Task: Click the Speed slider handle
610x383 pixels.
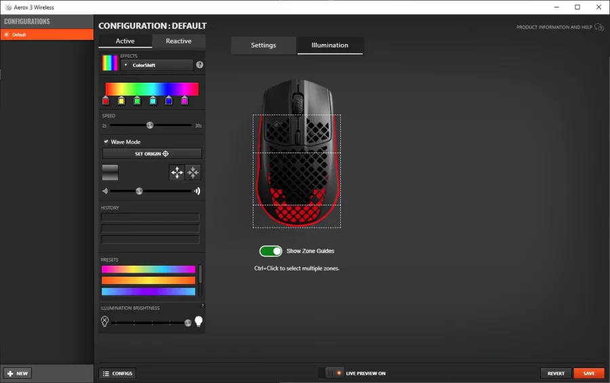Action: [150, 125]
